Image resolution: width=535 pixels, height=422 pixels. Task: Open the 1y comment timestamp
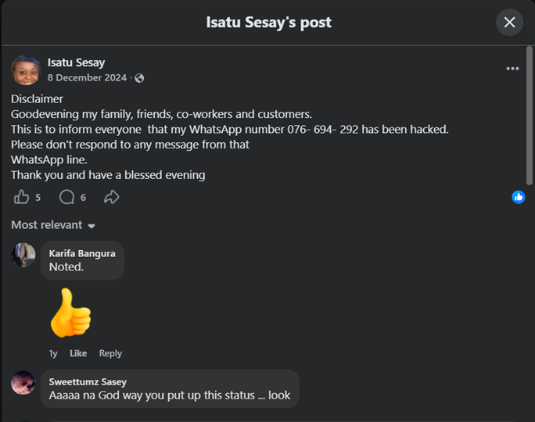tap(53, 353)
